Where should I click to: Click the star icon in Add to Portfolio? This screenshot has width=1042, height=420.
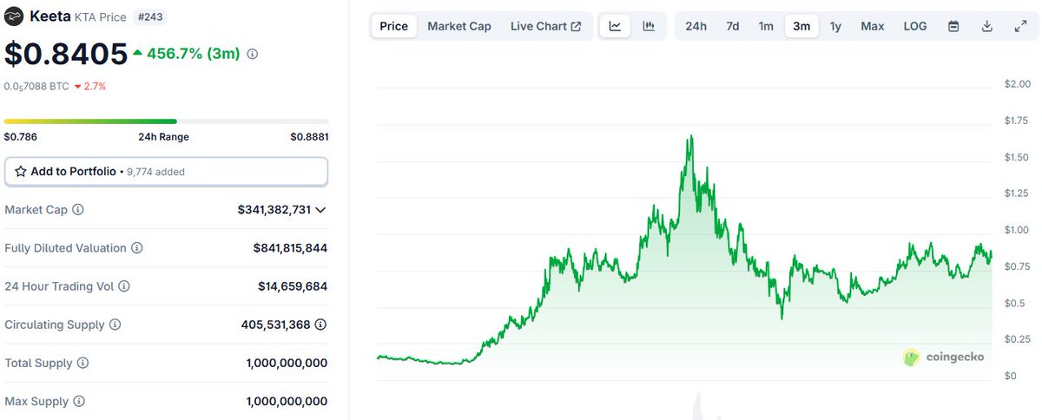[x=21, y=172]
